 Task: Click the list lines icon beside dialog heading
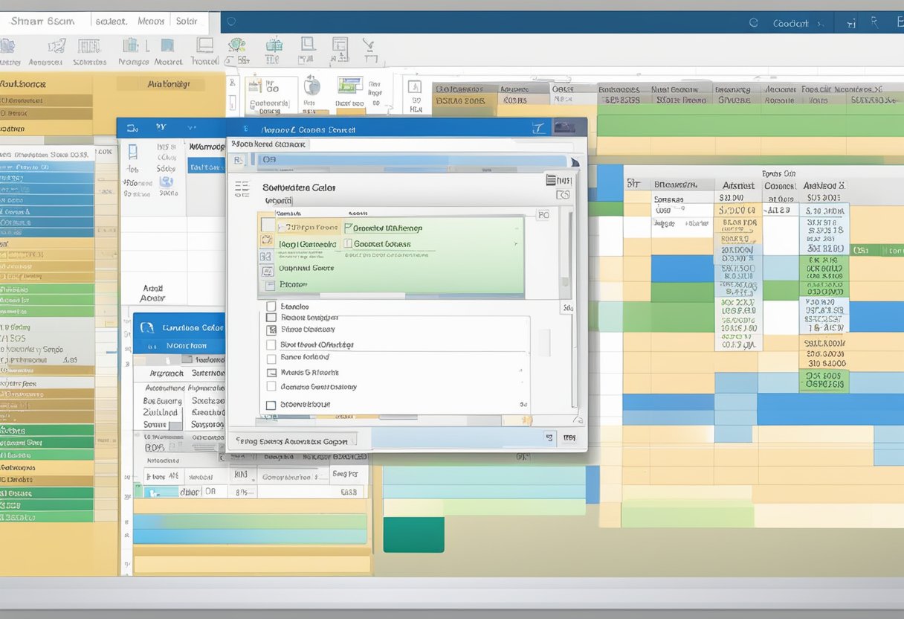[x=242, y=189]
